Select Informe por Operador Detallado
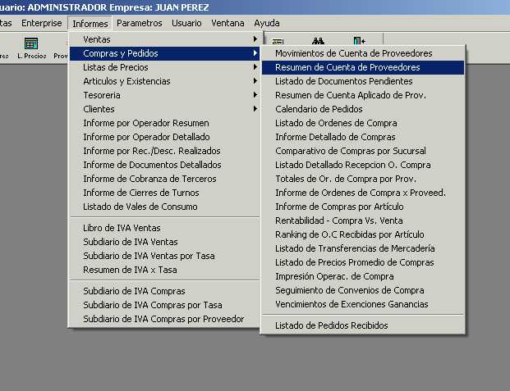 point(164,137)
